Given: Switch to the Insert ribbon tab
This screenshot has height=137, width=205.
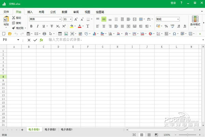Looking at the screenshot, I should pyautogui.click(x=30, y=12).
